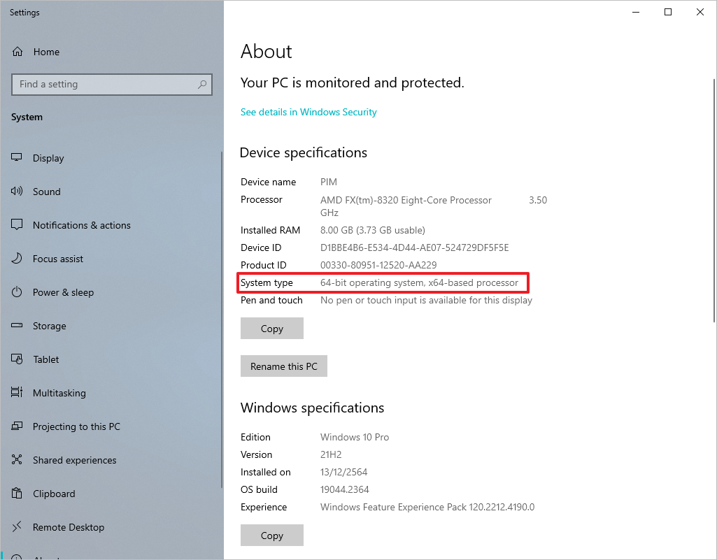717x560 pixels.
Task: Click the Shared experiences icon
Action: point(17,460)
